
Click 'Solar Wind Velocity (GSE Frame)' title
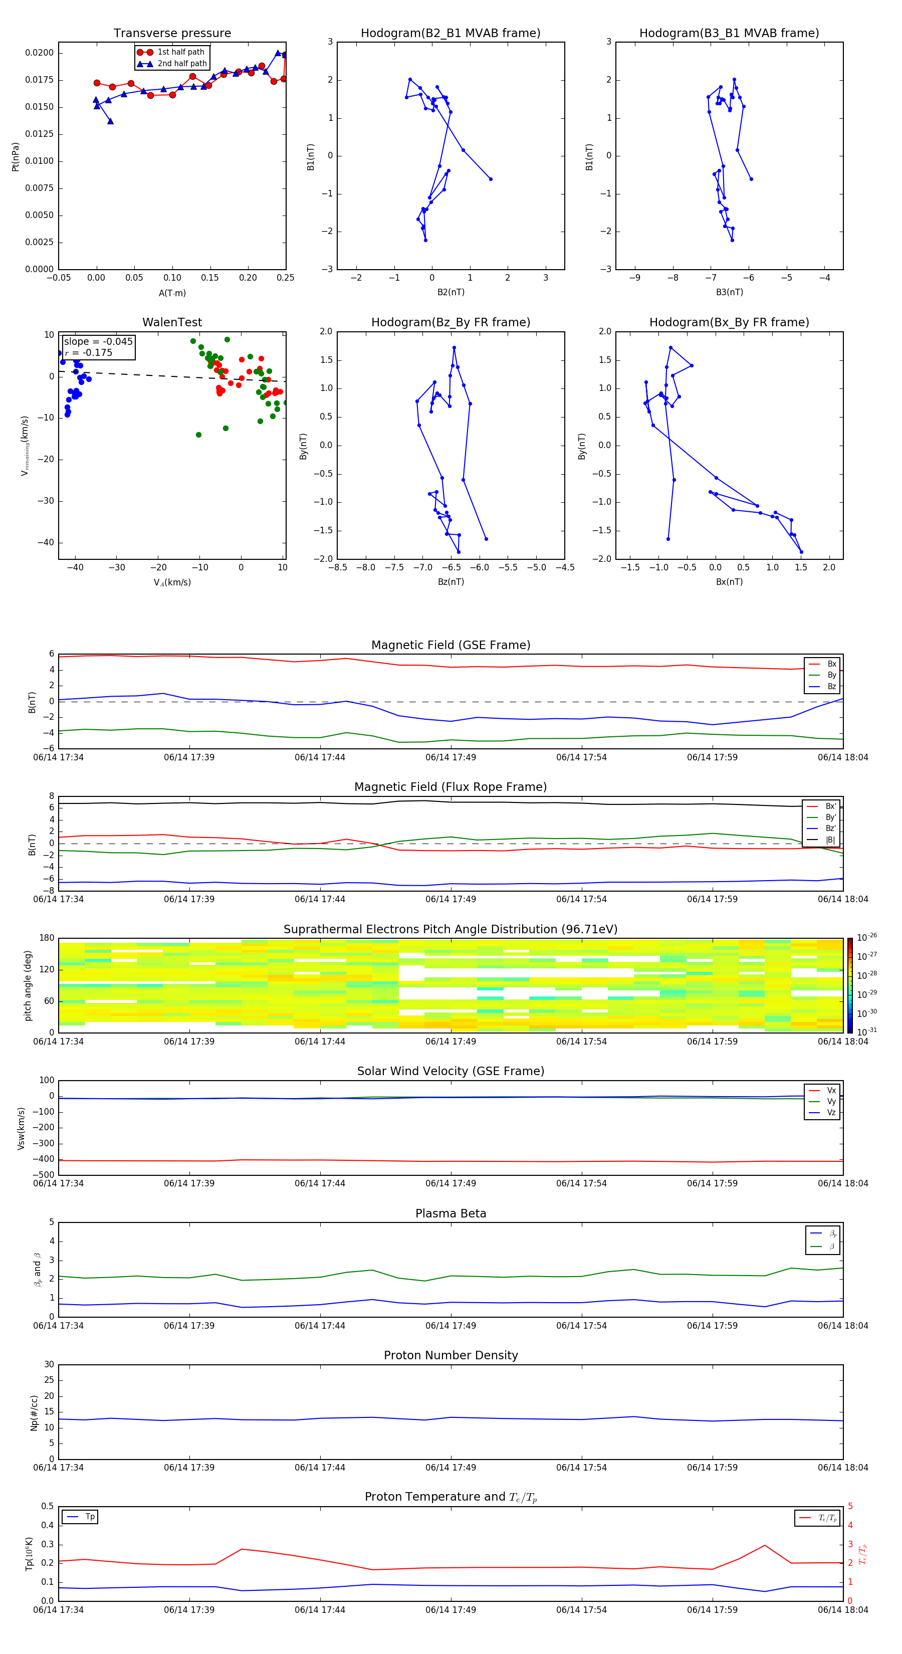click(450, 1072)
